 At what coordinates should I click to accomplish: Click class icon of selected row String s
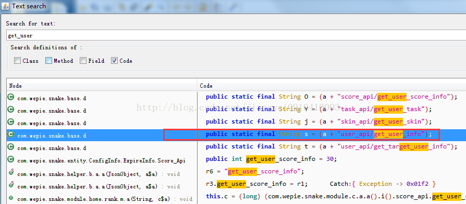(11, 134)
